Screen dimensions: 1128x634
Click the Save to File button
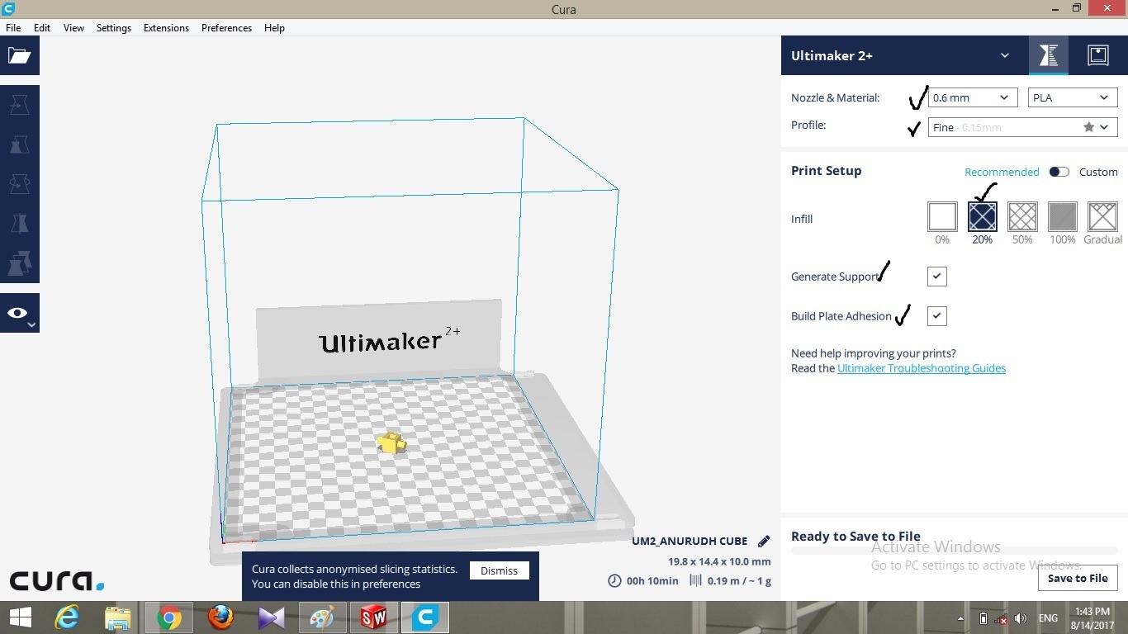(x=1078, y=578)
